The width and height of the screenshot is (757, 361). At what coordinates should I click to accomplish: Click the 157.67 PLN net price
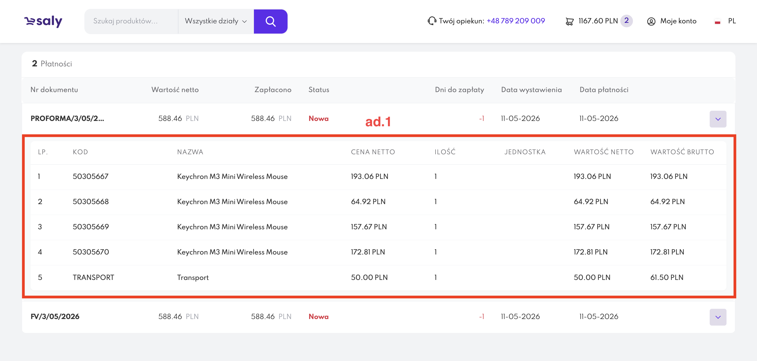pos(369,227)
